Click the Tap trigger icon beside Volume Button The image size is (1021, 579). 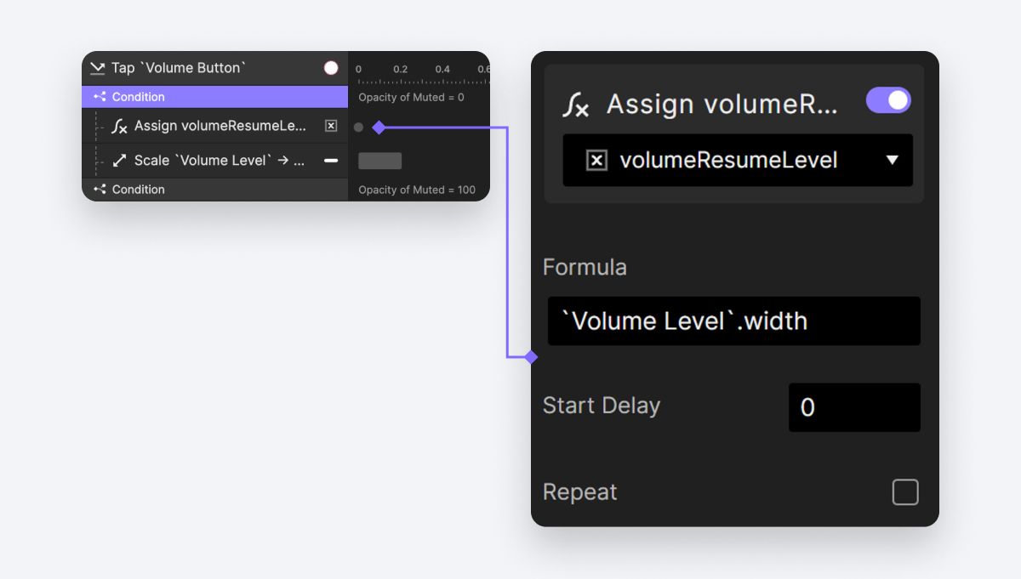pyautogui.click(x=97, y=68)
